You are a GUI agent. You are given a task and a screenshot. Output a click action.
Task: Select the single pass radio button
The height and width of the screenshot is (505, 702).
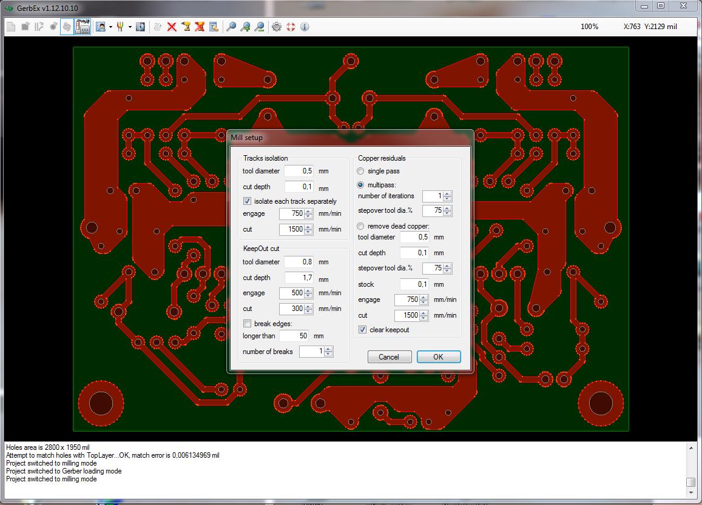click(x=360, y=171)
